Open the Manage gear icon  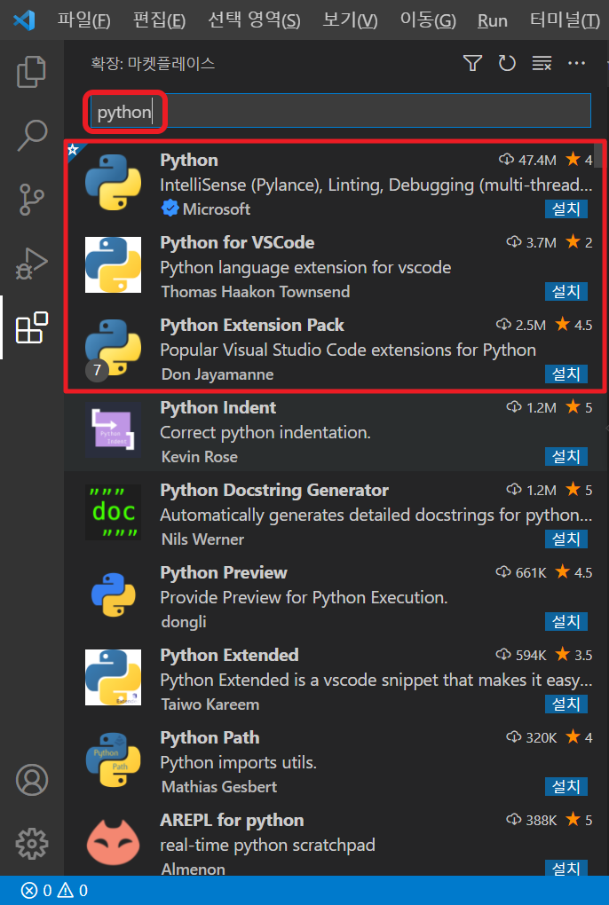click(x=32, y=844)
